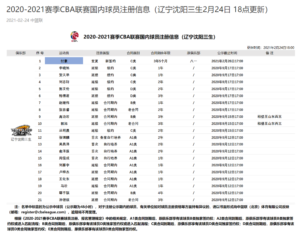Click the 更新时间 2021年2月24日18:00 text

pyautogui.click(x=270, y=48)
